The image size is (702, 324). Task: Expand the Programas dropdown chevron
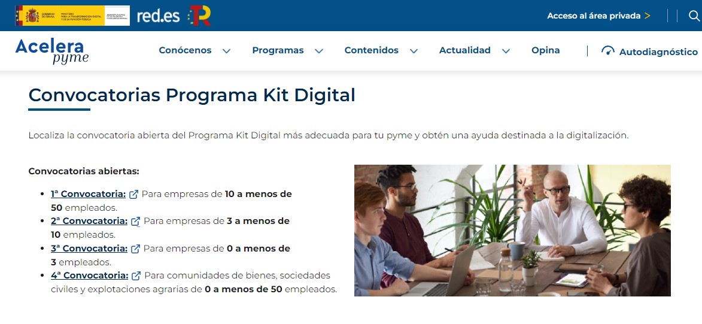point(319,51)
